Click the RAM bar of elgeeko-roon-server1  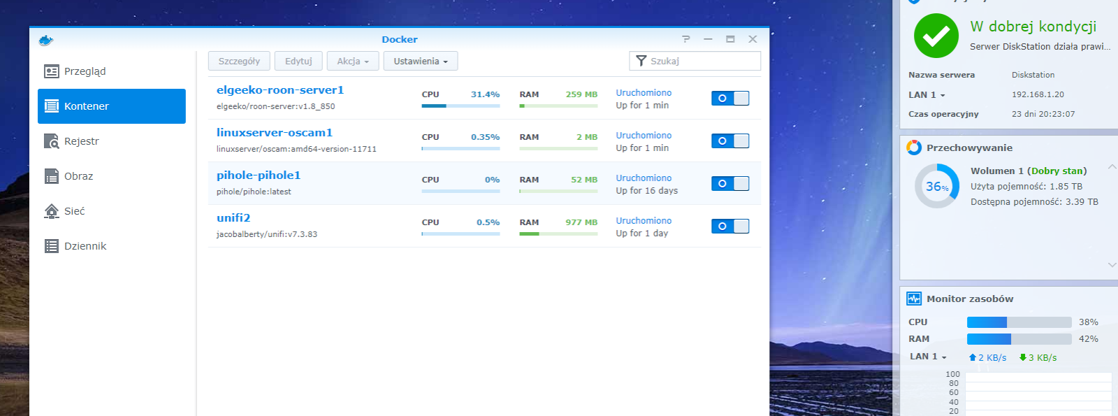pos(558,106)
